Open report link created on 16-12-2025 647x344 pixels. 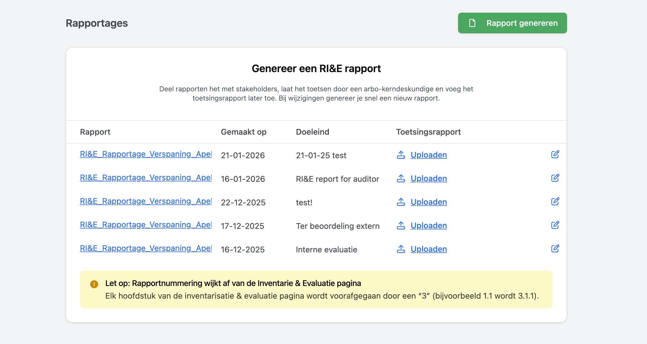tap(146, 248)
